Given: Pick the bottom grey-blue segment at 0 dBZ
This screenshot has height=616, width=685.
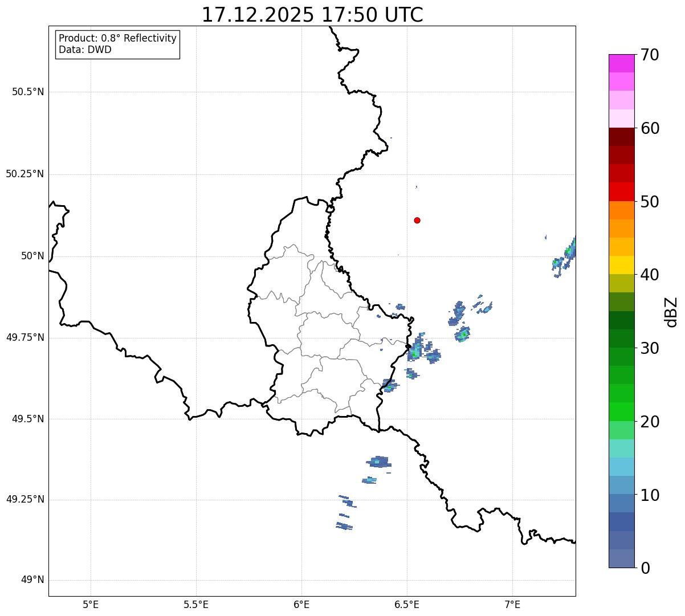Looking at the screenshot, I should 622,558.
